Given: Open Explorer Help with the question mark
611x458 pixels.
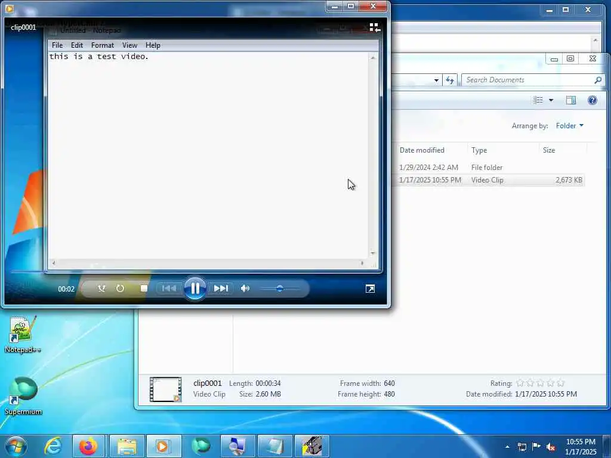Looking at the screenshot, I should coord(593,100).
